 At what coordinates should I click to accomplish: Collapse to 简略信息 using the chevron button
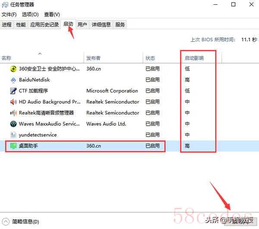(6, 222)
